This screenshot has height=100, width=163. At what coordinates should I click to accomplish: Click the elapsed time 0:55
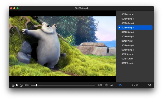click(x=26, y=85)
